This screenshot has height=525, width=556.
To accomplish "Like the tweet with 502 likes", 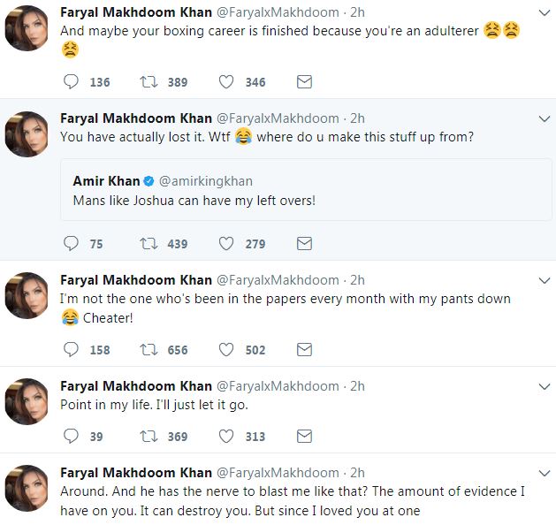I will point(226,350).
